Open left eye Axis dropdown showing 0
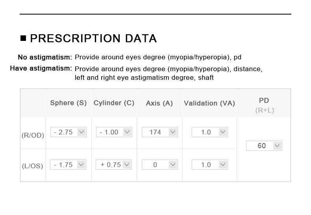This screenshot has height=215, width=311. (159, 165)
